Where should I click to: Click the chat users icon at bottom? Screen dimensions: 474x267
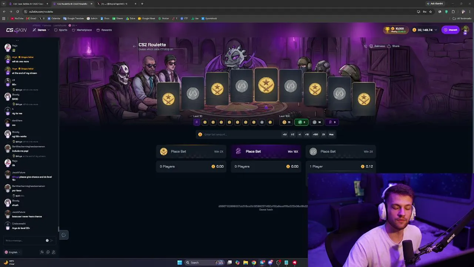pyautogui.click(x=54, y=253)
